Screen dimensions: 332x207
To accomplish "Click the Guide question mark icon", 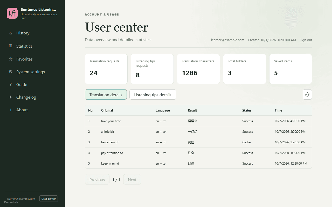I will pos(11,84).
